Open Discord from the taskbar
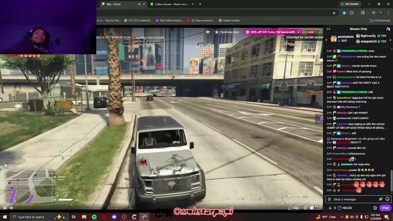 pos(114,217)
